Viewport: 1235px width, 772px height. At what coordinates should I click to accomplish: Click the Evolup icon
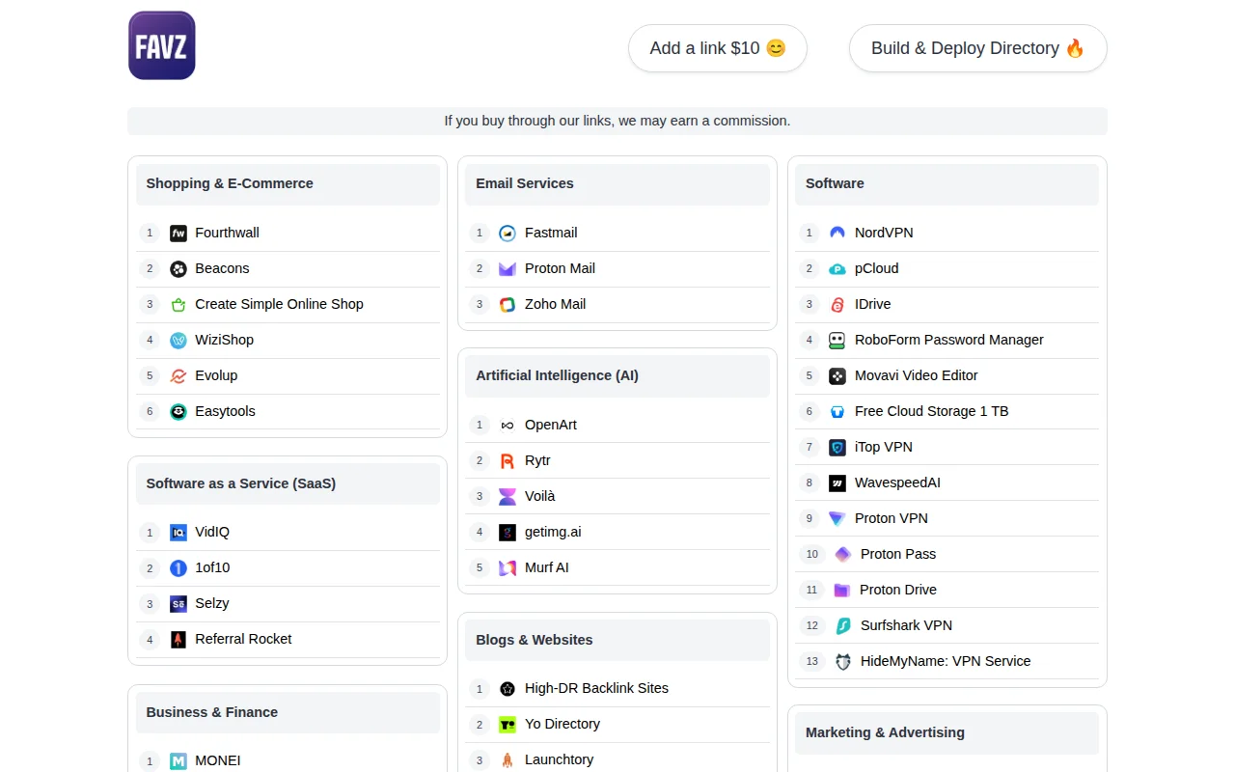click(x=178, y=375)
